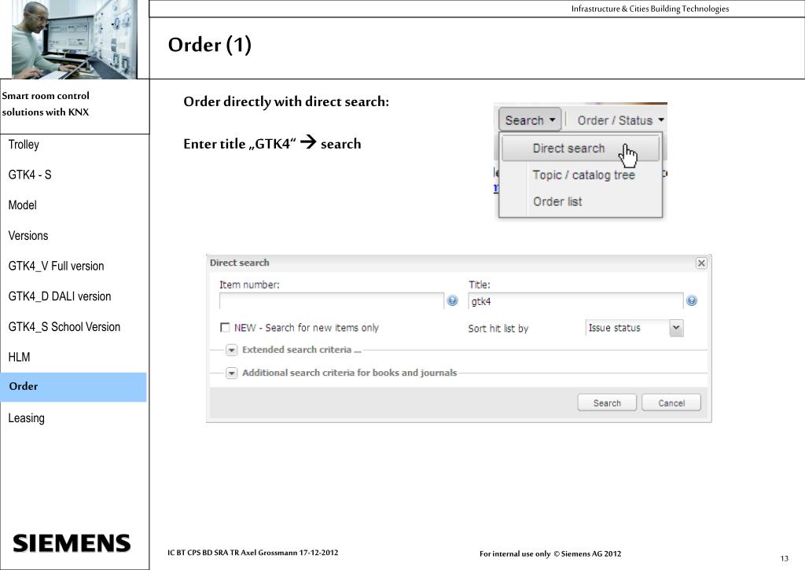Open the Order / Status dropdown menu
The image size is (805, 570).
coord(621,120)
